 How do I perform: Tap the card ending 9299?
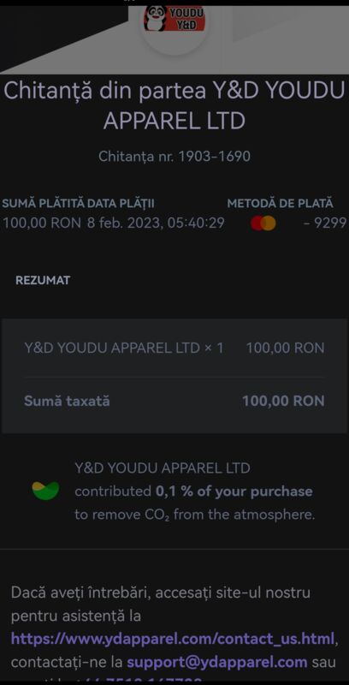(325, 223)
